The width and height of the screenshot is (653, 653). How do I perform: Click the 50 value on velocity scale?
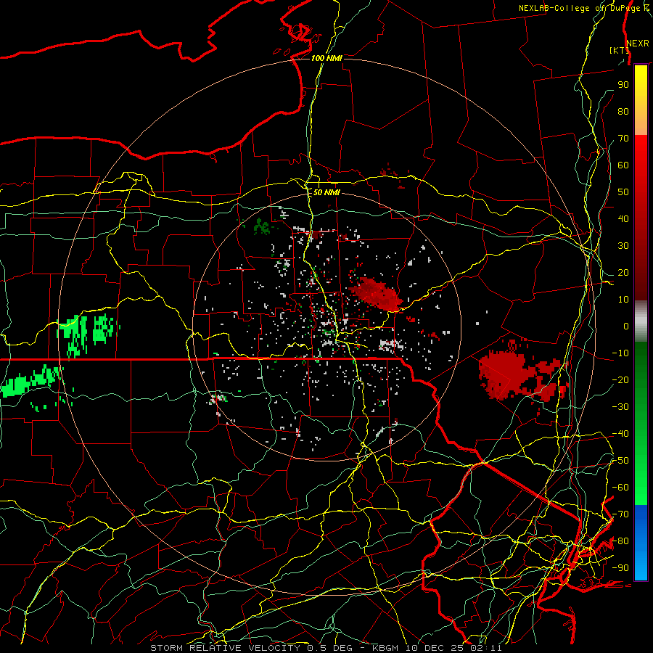623,192
